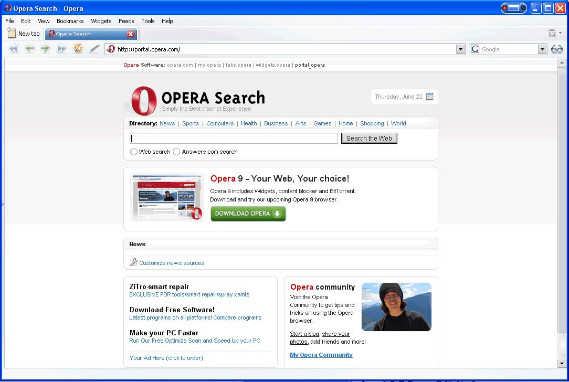Screen dimensions: 569x382
Task: Click the URL address field
Action: 286,49
